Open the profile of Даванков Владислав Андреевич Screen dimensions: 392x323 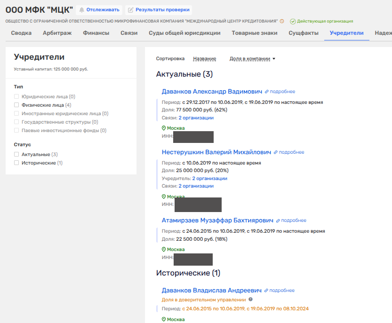211,290
